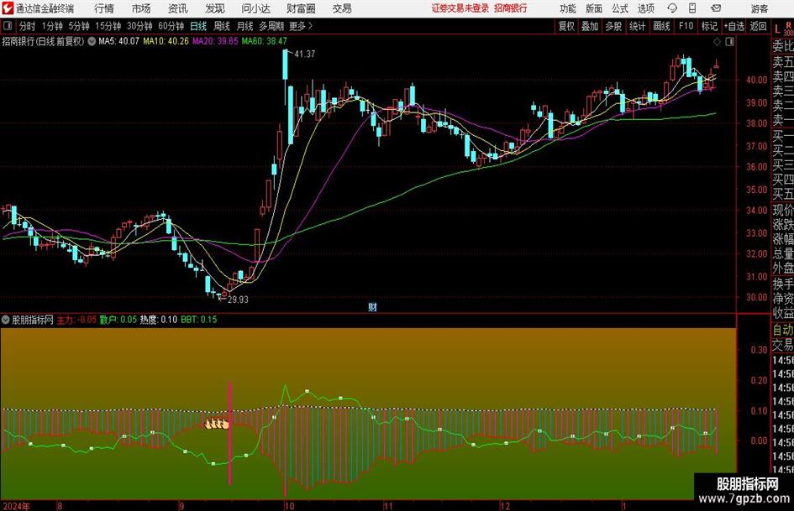Viewport: 794px width, 511px height.
Task: Click the diamond icon above the chart
Action: [x=717, y=42]
